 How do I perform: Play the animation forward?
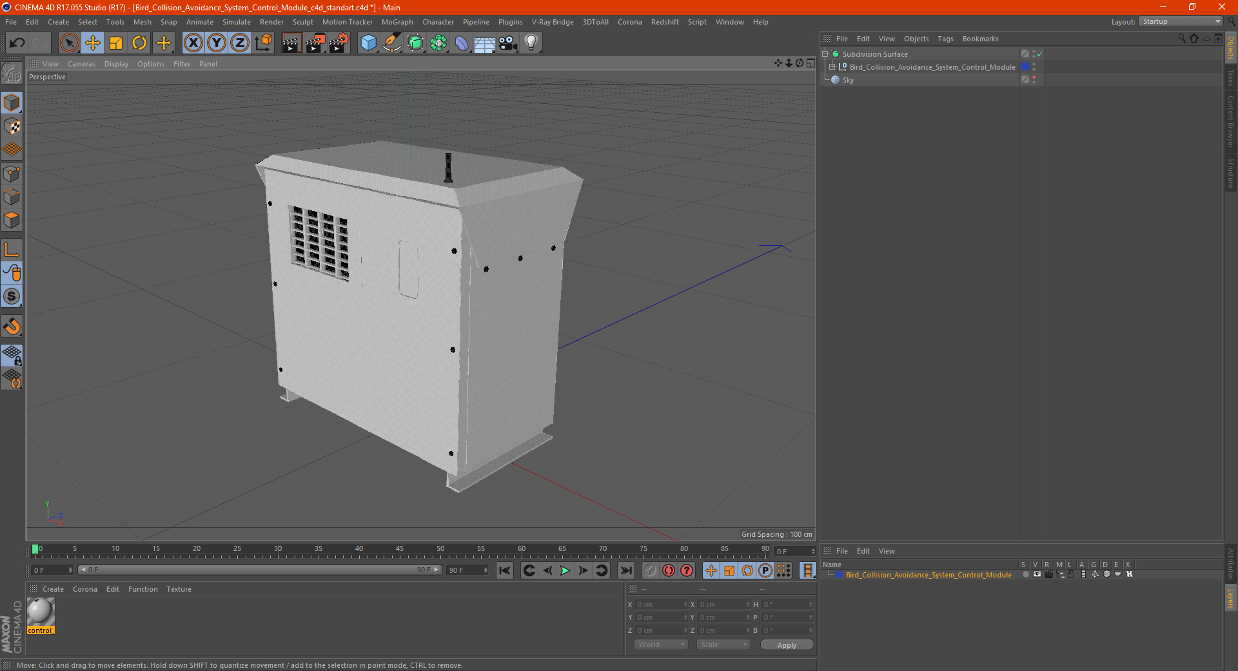(565, 570)
